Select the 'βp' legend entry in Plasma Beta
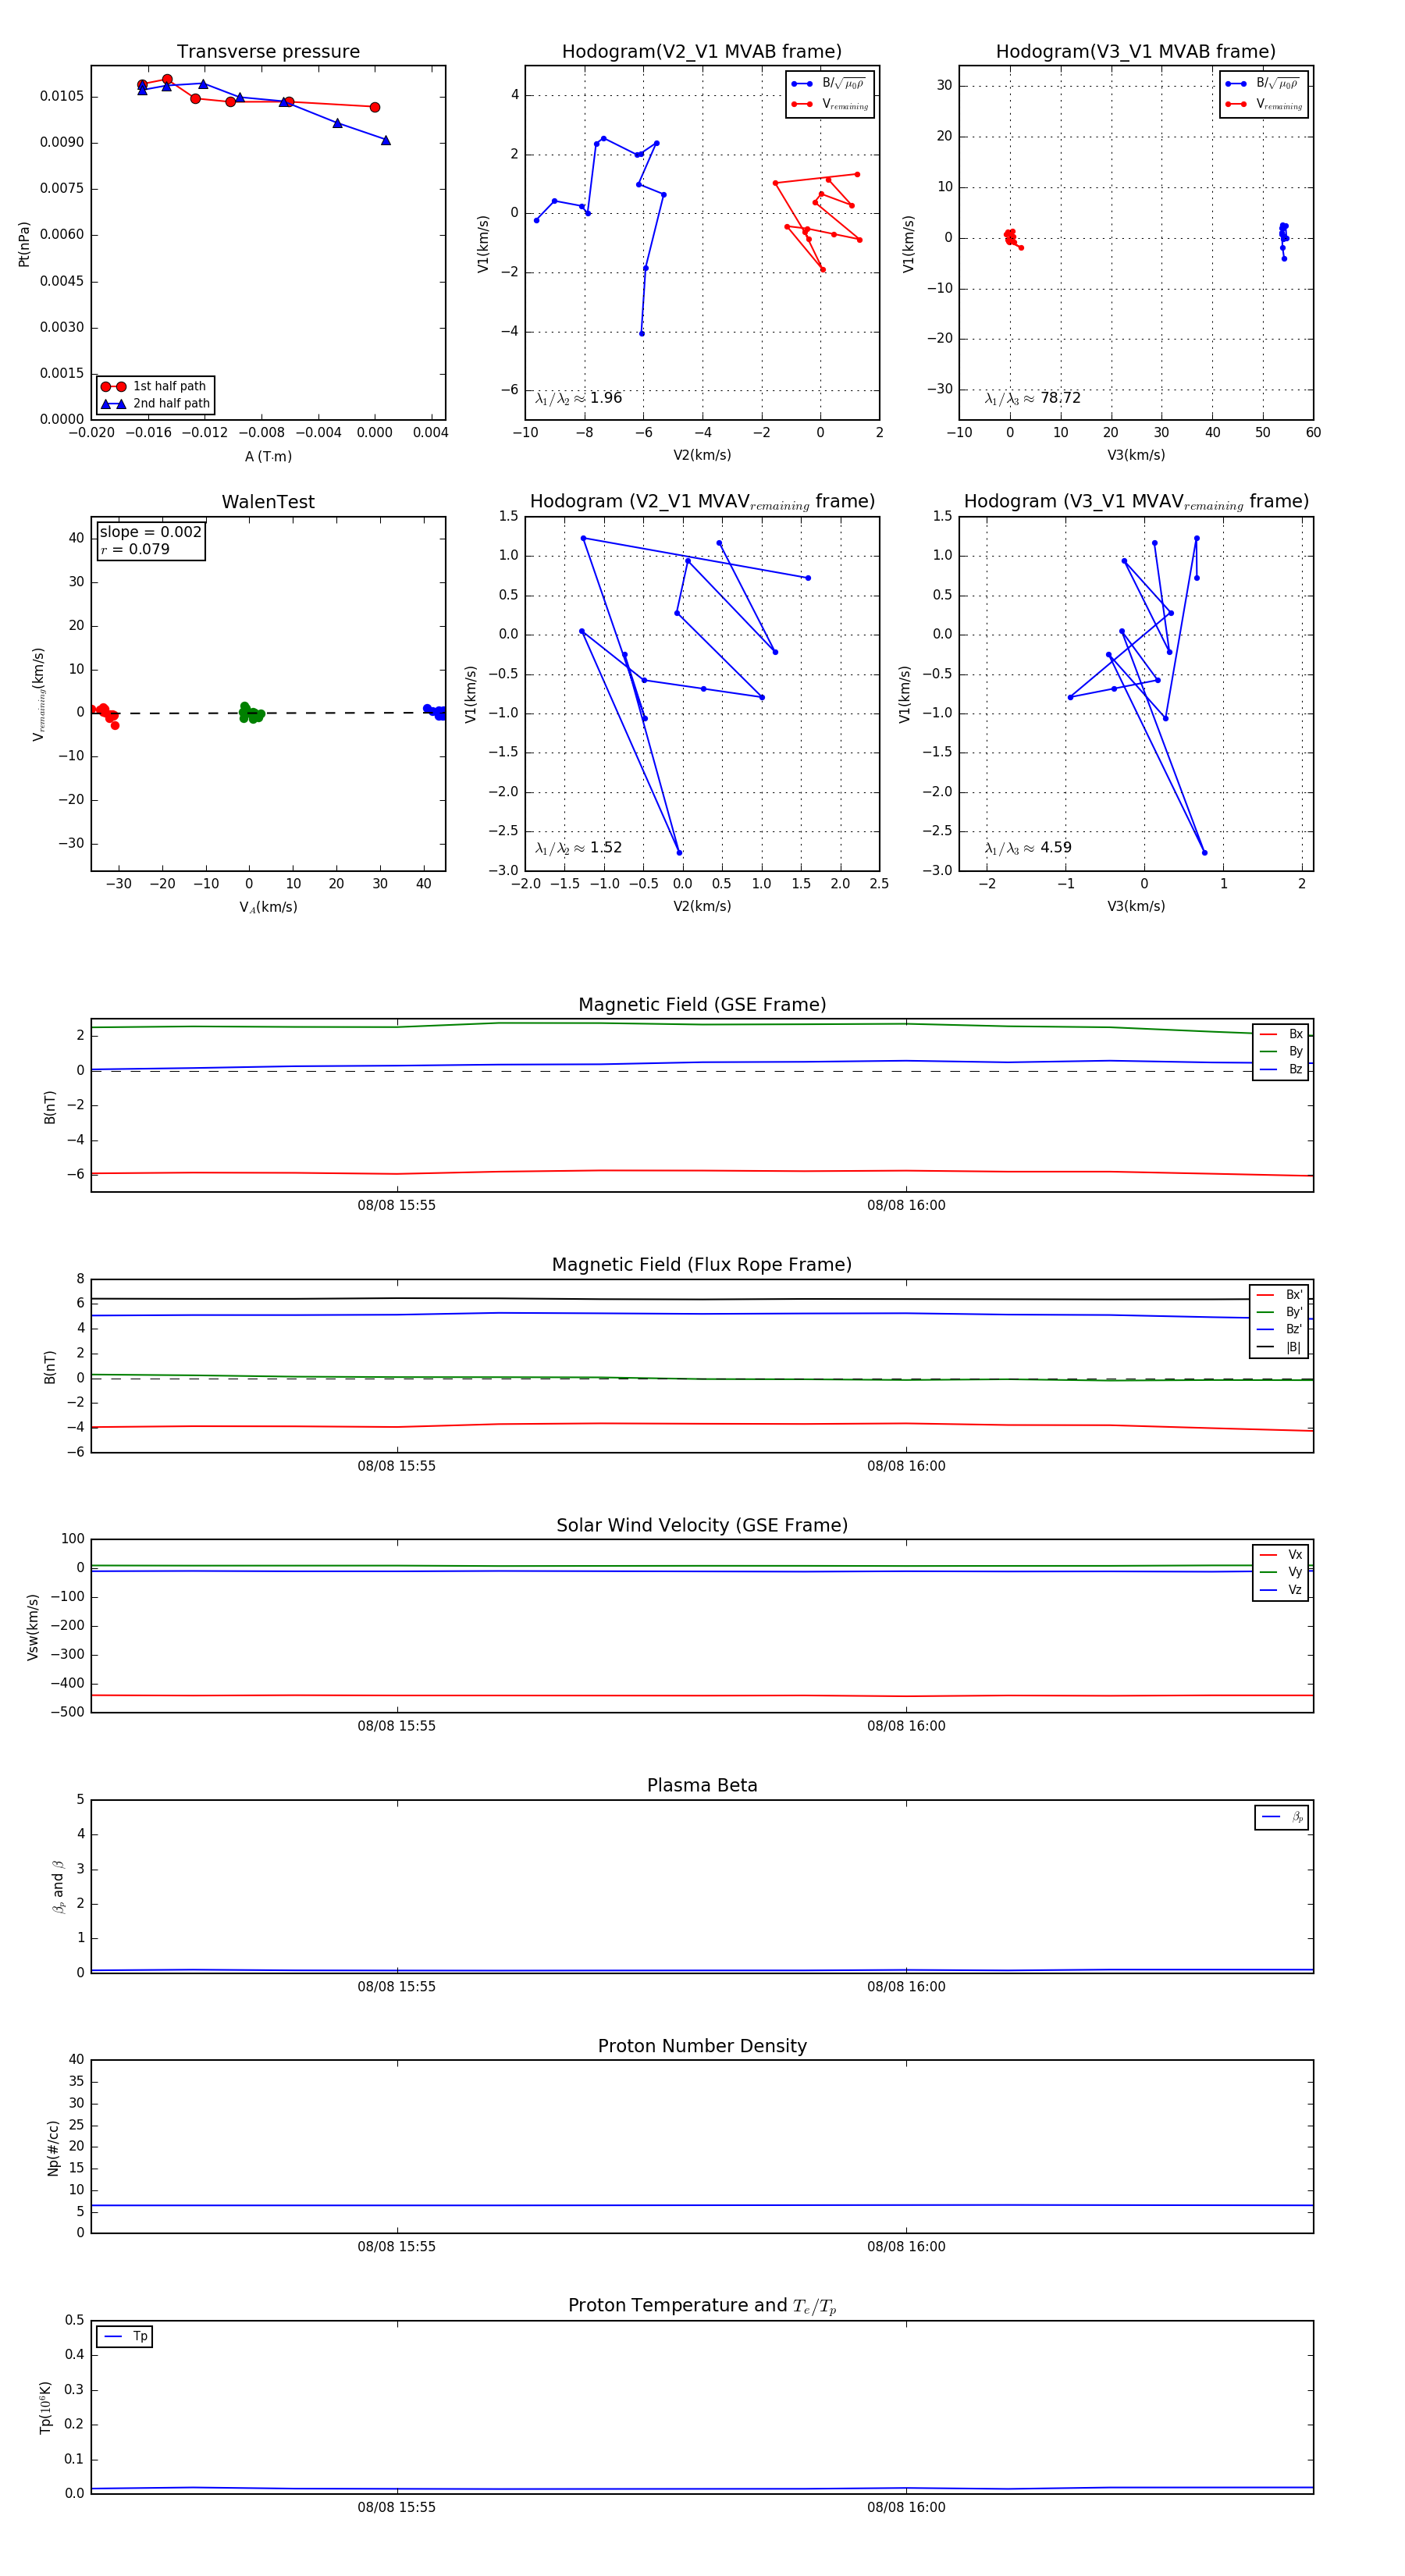The height and width of the screenshot is (2576, 1405). 1283,1817
